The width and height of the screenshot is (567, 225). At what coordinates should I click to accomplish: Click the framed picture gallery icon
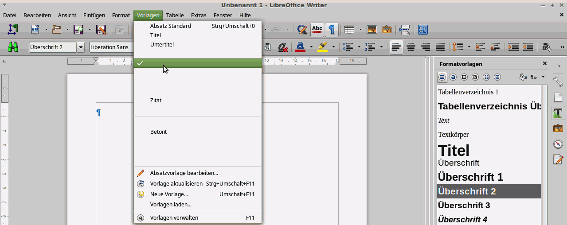[x=387, y=30]
